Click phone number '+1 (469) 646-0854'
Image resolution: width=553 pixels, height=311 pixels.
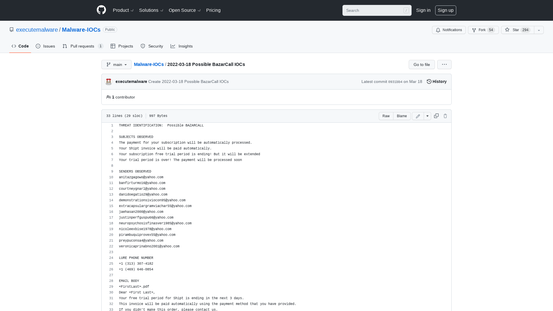coord(136,270)
